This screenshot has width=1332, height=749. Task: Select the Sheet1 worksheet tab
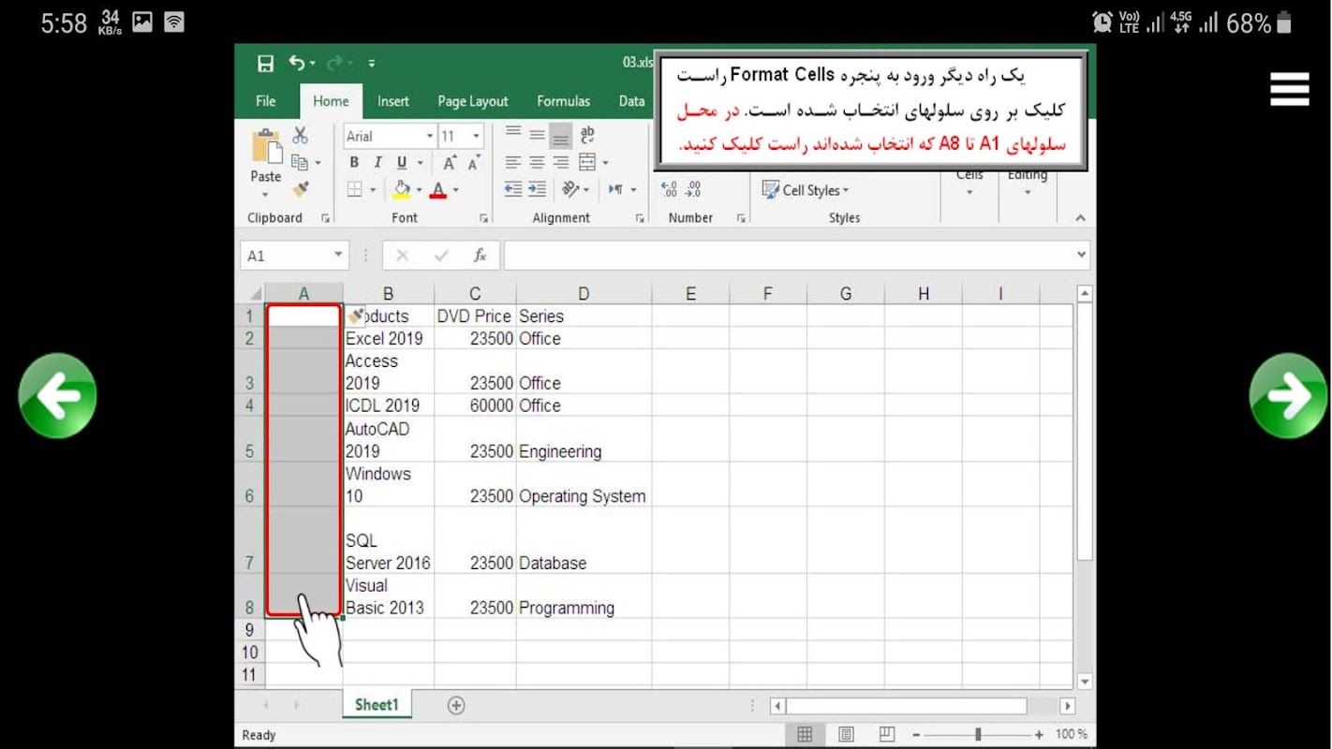point(377,705)
